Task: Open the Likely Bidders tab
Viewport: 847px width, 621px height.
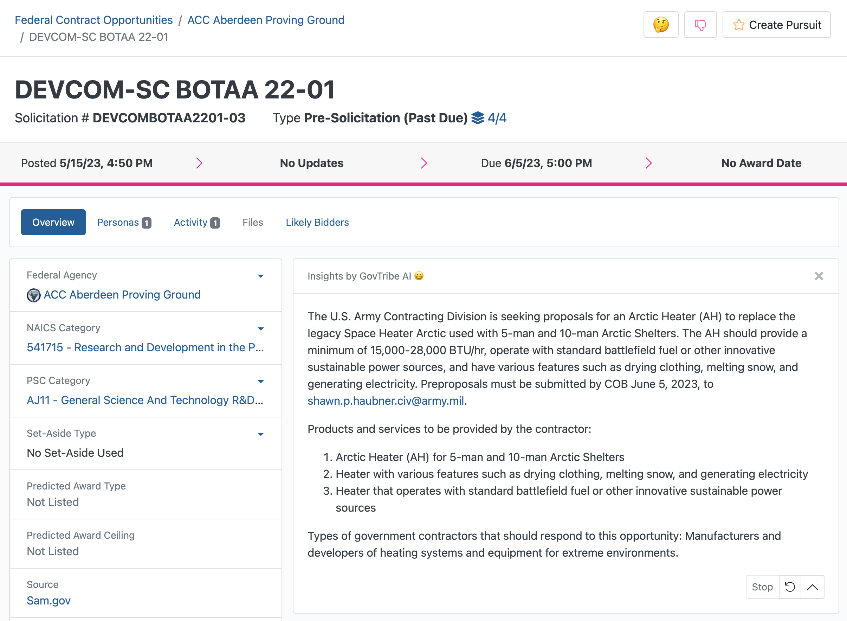Action: pos(317,222)
